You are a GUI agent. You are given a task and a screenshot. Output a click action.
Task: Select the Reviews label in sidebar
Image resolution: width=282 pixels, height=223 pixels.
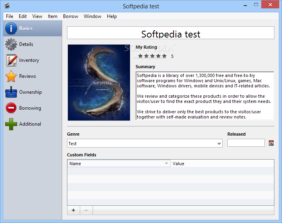click(28, 76)
